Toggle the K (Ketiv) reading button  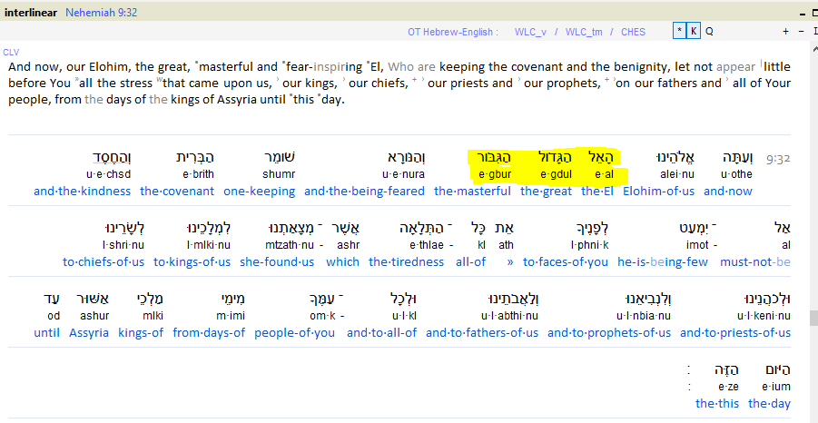(x=695, y=32)
